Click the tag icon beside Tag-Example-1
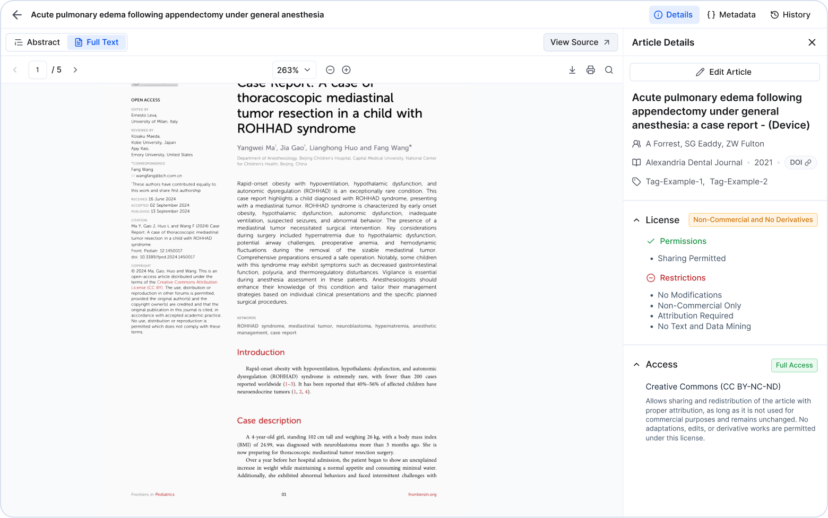This screenshot has height=518, width=828. point(636,182)
